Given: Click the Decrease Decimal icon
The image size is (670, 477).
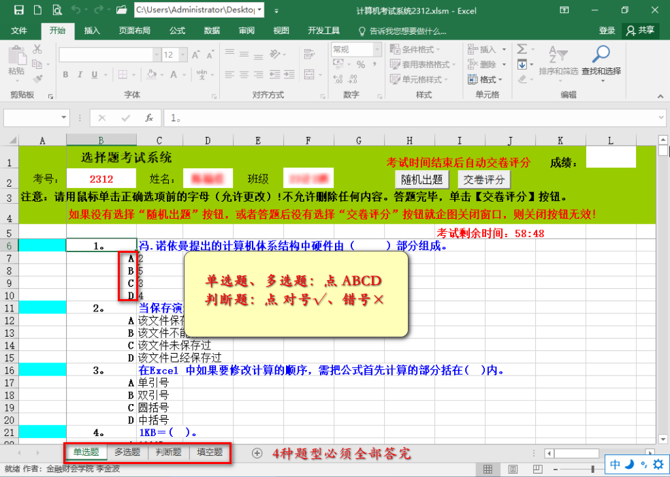Looking at the screenshot, I should pyautogui.click(x=353, y=79).
